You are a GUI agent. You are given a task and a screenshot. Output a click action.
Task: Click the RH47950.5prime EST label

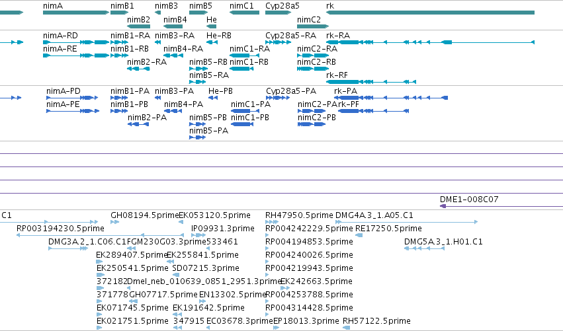pos(300,215)
